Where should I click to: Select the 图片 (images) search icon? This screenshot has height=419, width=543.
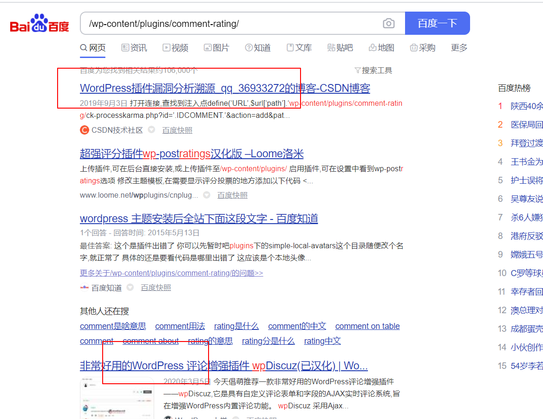coord(207,47)
